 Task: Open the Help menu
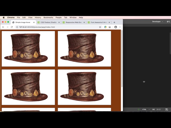pos(81,17)
